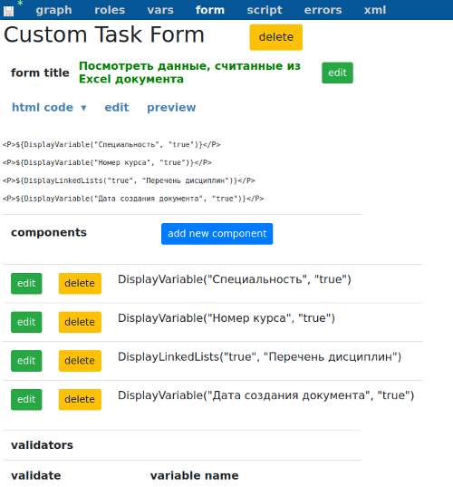Open the html edit link

(x=116, y=107)
